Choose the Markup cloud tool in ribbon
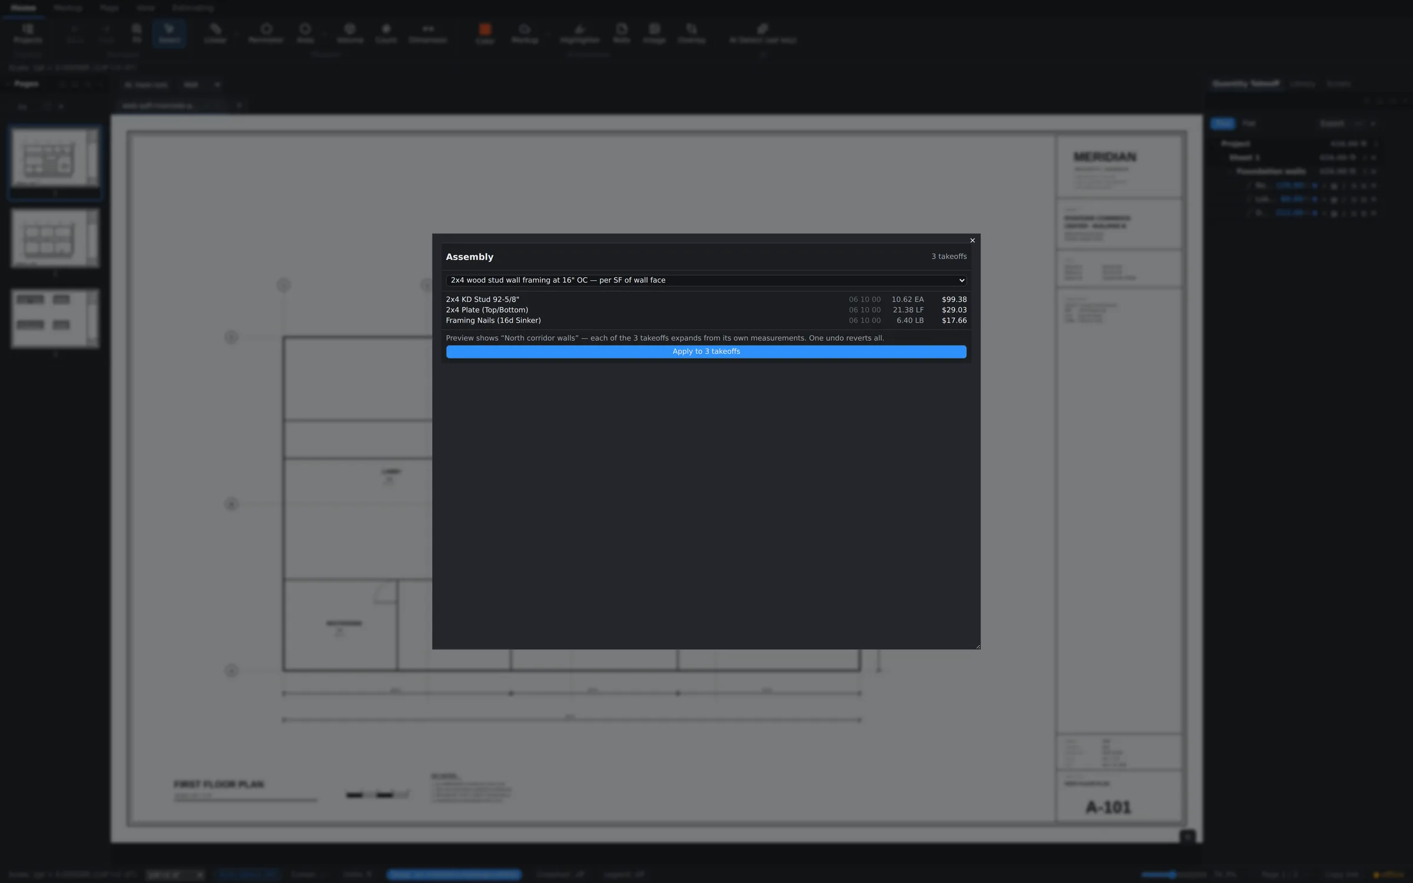 click(525, 34)
